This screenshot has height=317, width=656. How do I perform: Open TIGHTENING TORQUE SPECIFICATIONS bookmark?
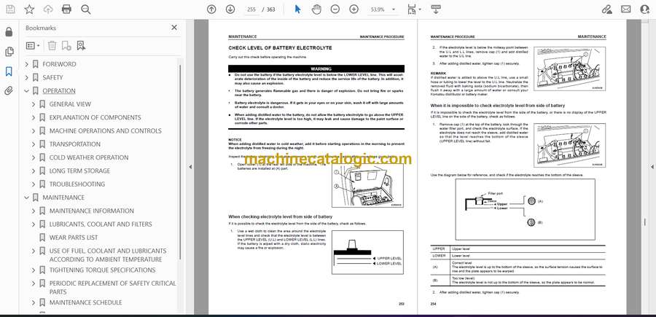pos(103,270)
